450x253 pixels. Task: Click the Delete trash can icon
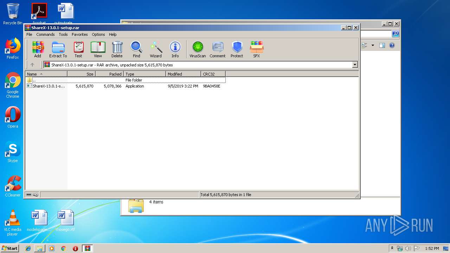pos(117,50)
